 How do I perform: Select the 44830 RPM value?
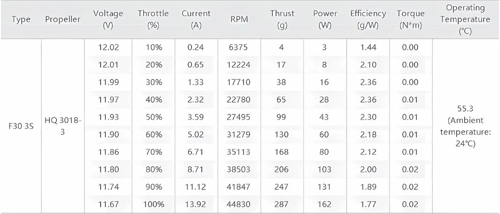tap(239, 204)
